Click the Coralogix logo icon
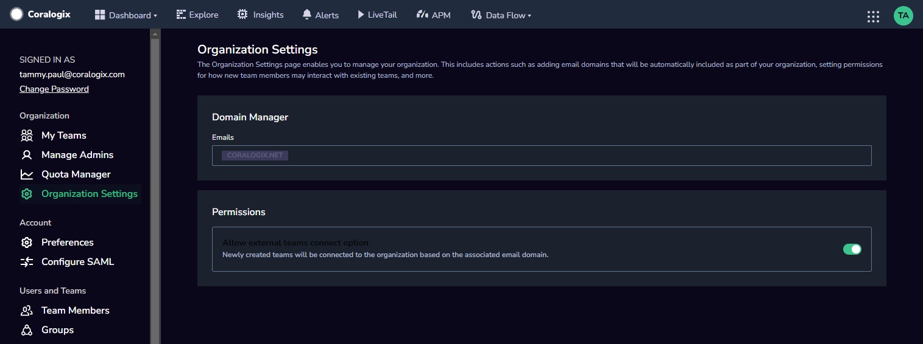923x344 pixels. (16, 14)
